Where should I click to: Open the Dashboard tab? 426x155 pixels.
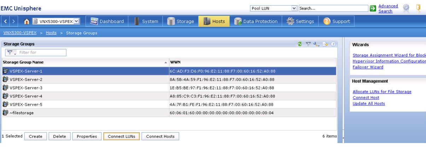(x=107, y=21)
